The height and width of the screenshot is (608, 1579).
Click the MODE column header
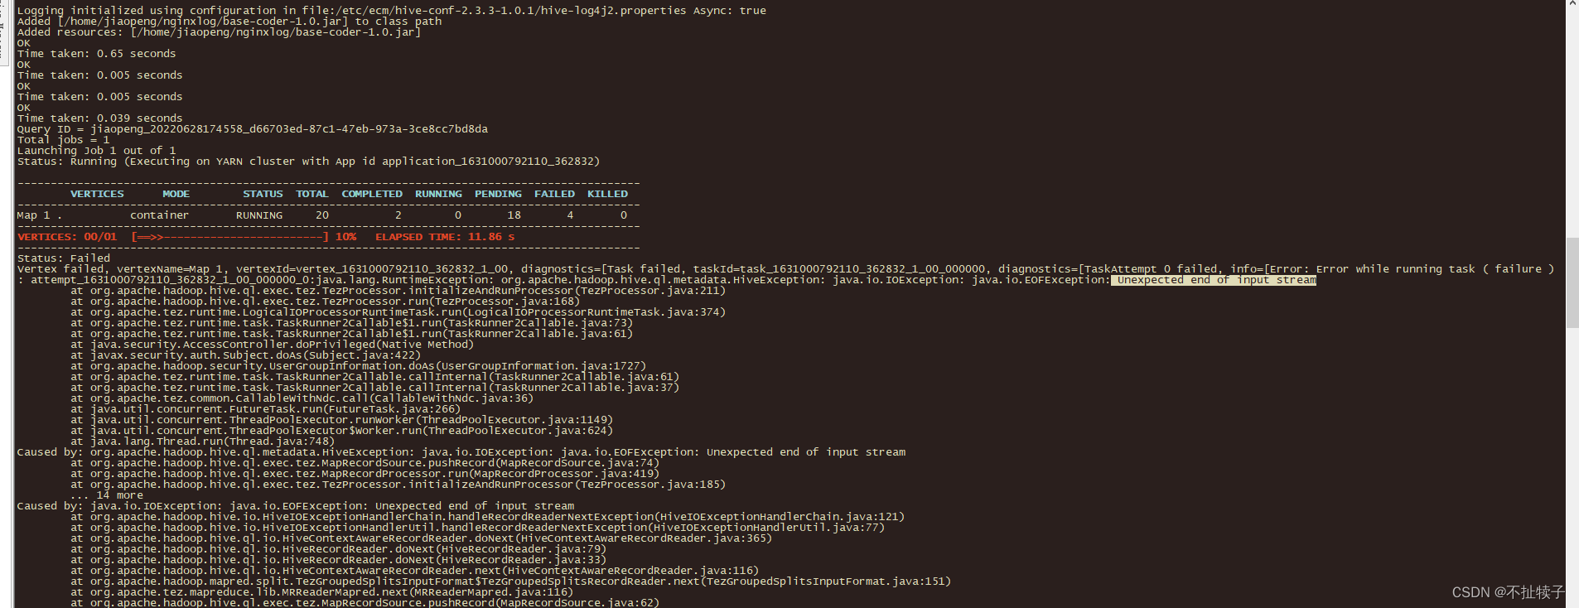tap(176, 194)
